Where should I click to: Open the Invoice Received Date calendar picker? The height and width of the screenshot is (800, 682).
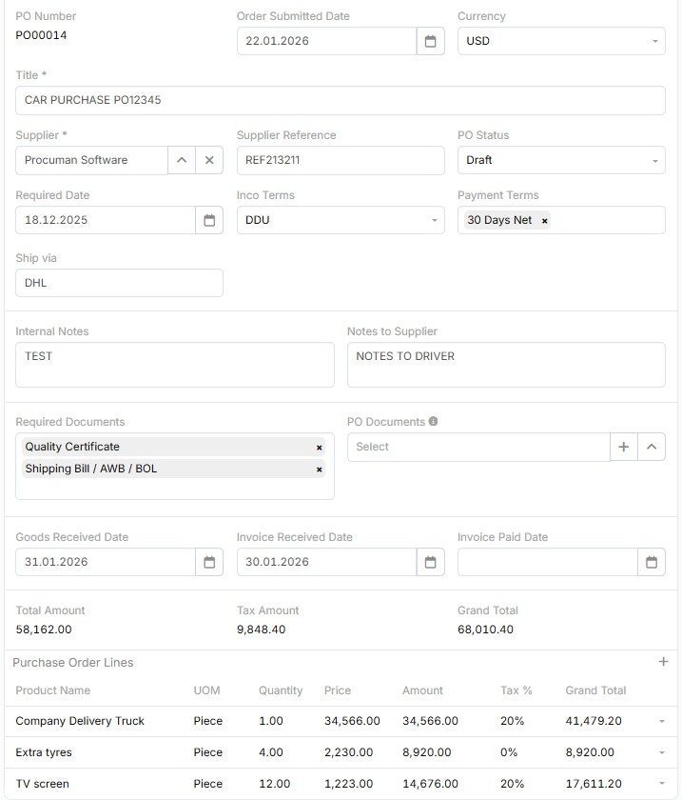(x=431, y=562)
